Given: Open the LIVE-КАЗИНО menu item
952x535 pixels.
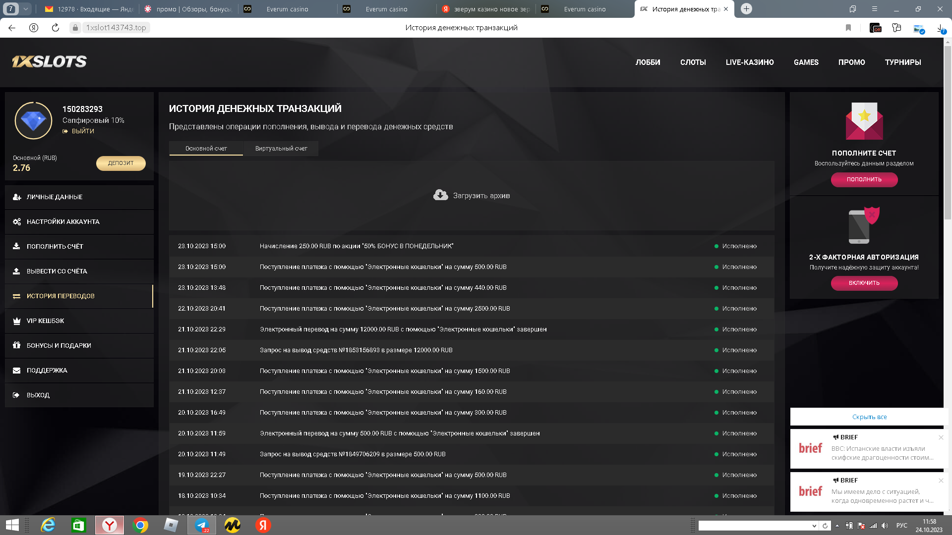Looking at the screenshot, I should pyautogui.click(x=749, y=62).
